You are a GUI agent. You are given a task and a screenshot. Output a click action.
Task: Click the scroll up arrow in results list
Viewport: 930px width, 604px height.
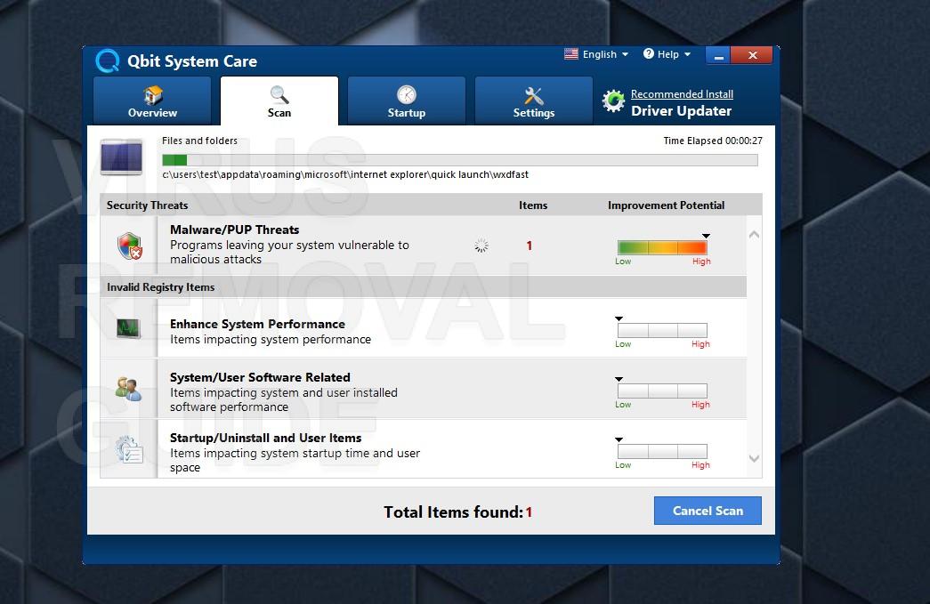point(754,235)
